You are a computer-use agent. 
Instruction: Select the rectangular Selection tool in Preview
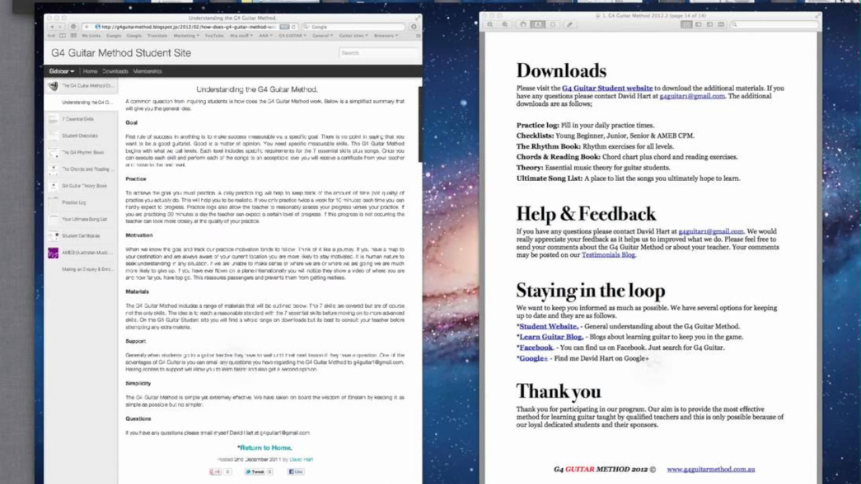pyautogui.click(x=553, y=24)
